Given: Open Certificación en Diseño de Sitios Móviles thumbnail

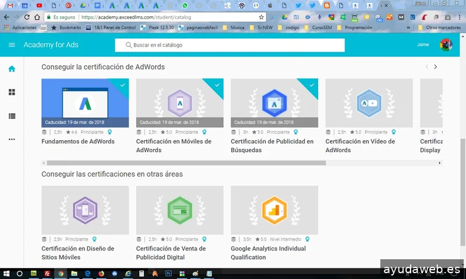Looking at the screenshot, I should (x=85, y=210).
